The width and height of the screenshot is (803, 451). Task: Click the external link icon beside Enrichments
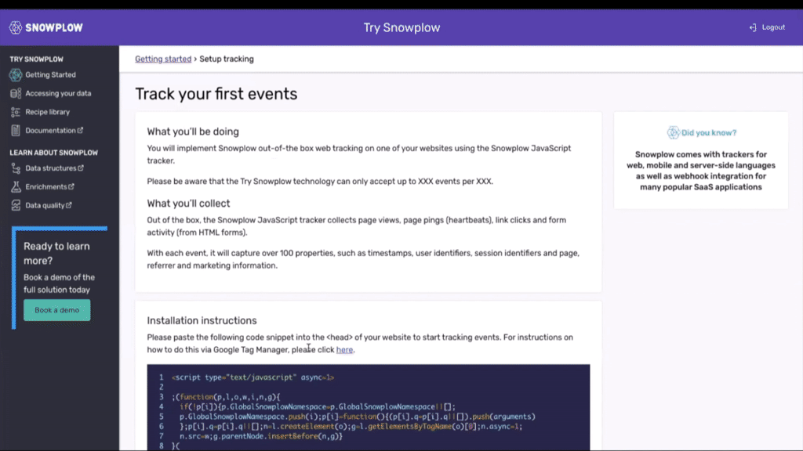point(71,186)
